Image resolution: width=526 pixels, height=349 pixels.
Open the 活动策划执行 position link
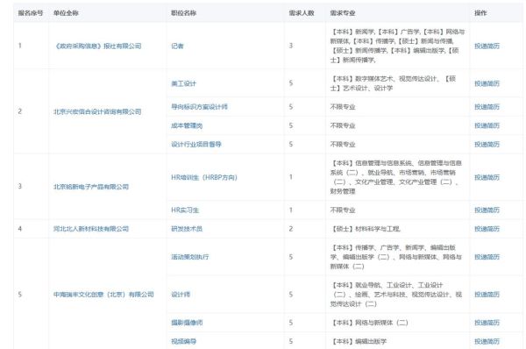(190, 258)
